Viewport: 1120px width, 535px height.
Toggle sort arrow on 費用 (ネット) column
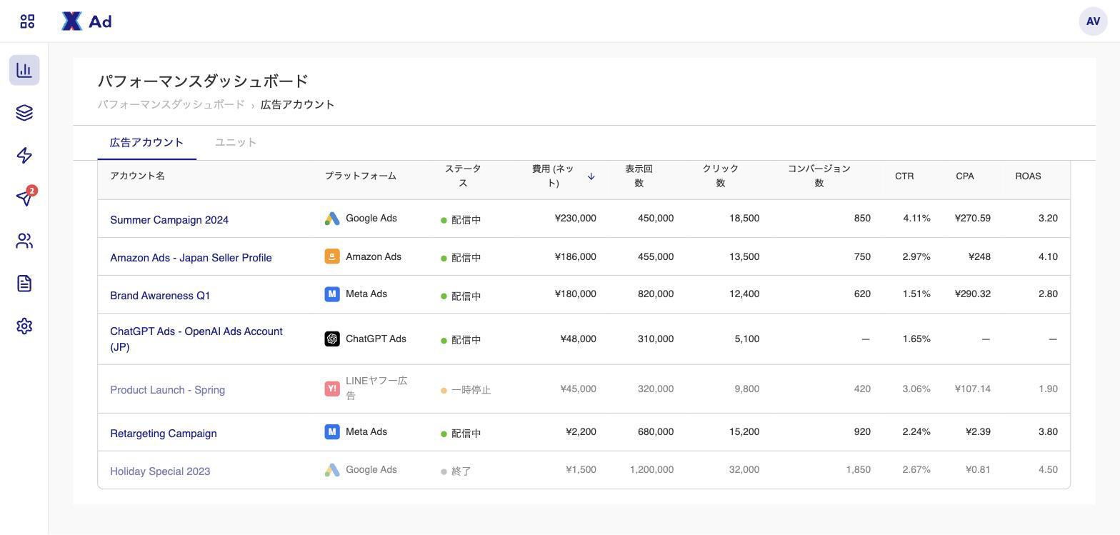(591, 176)
